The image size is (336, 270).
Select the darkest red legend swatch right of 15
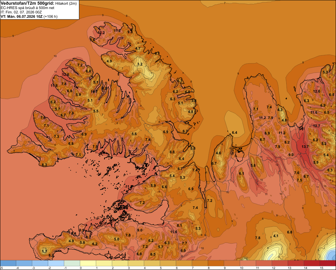click(x=328, y=263)
